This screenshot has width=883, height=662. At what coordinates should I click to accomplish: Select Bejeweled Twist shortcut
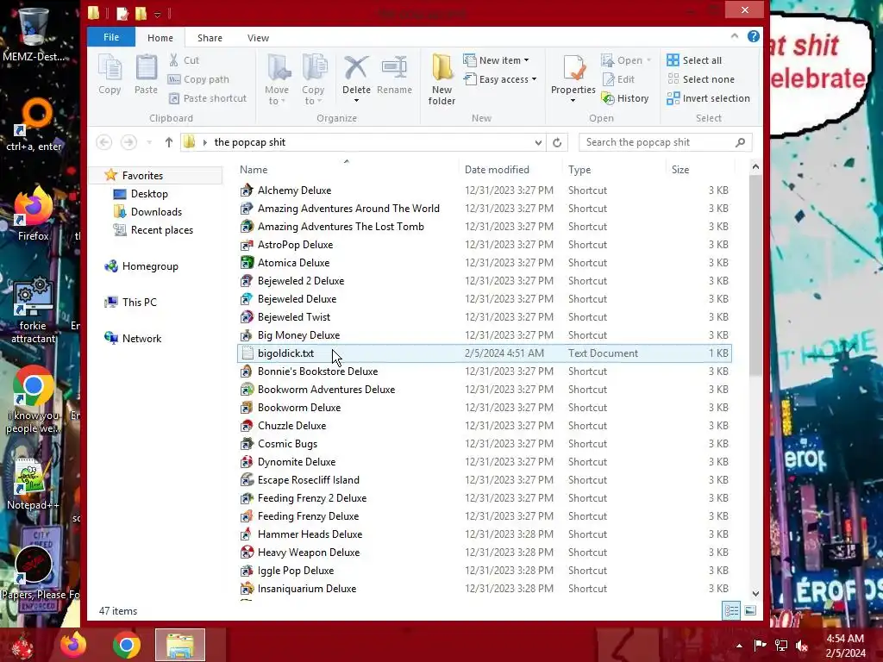pos(485,317)
